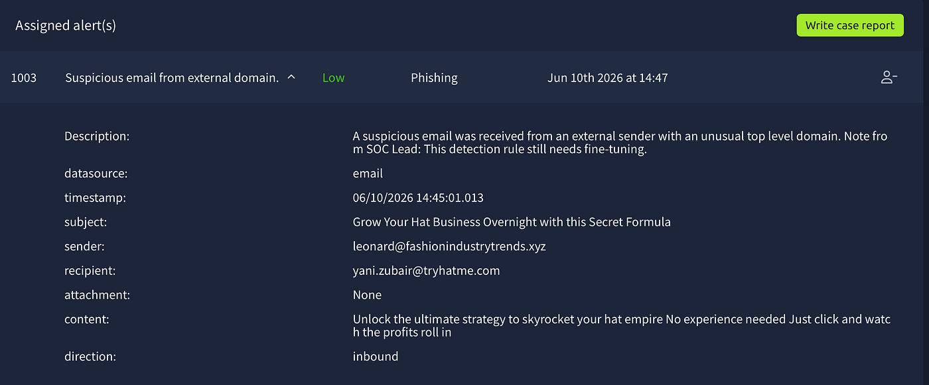The height and width of the screenshot is (385, 929).
Task: Click the 'Assigned alert(s)' heading
Action: pos(66,26)
